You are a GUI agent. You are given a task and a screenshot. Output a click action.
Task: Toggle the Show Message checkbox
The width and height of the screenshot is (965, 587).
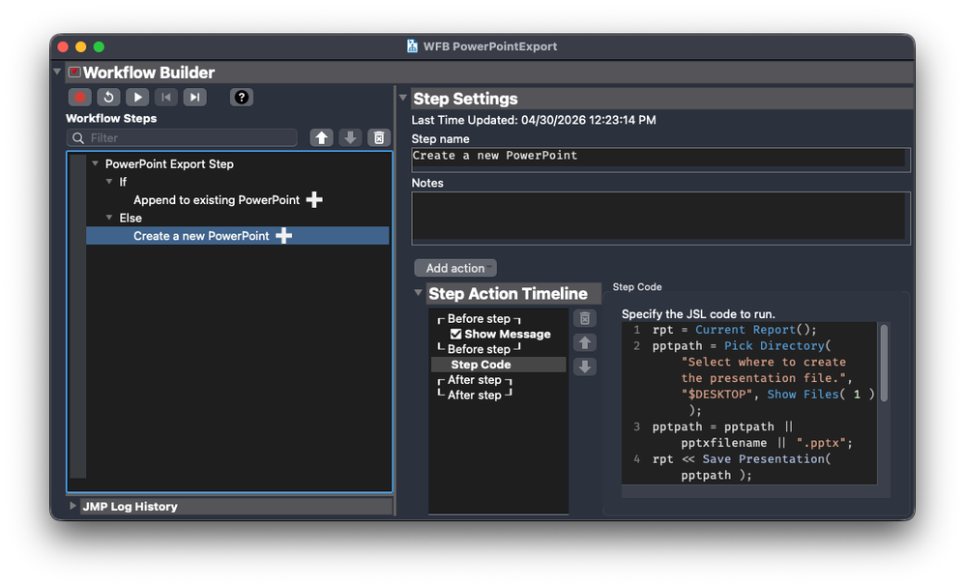tap(456, 334)
